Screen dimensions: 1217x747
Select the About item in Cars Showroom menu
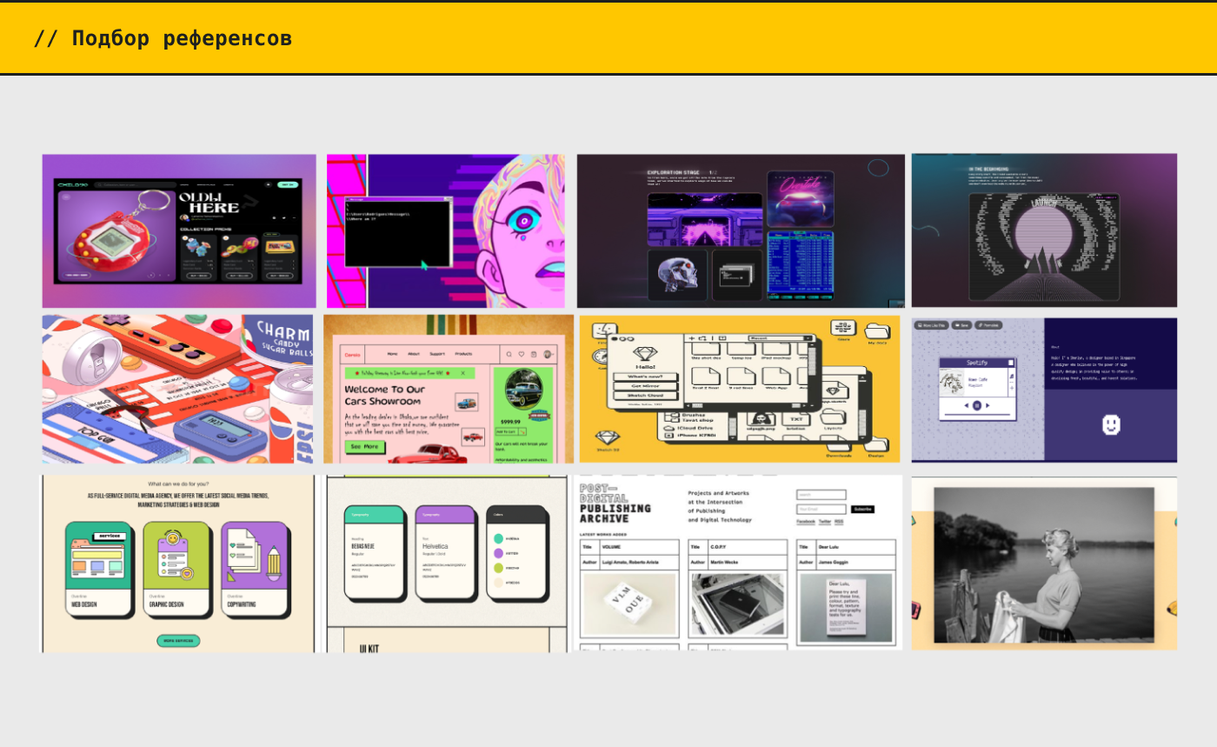pyautogui.click(x=414, y=354)
